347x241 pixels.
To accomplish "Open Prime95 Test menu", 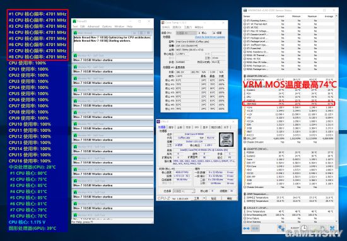I will (75, 26).
